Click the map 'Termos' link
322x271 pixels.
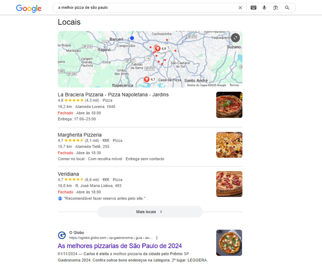pos(234,85)
